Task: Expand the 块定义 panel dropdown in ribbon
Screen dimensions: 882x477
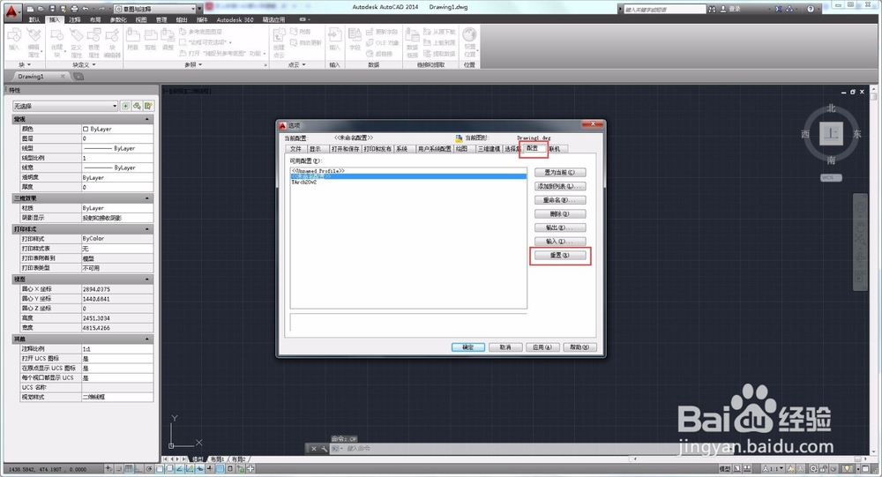Action: 84,64
